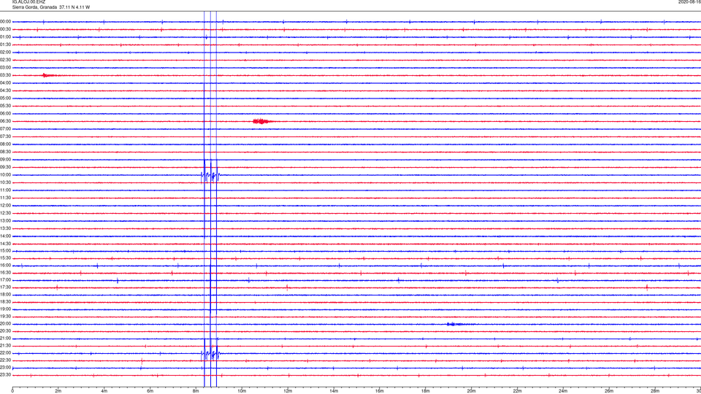Select the 07:00 time label
This screenshot has width=701, height=394.
5,128
